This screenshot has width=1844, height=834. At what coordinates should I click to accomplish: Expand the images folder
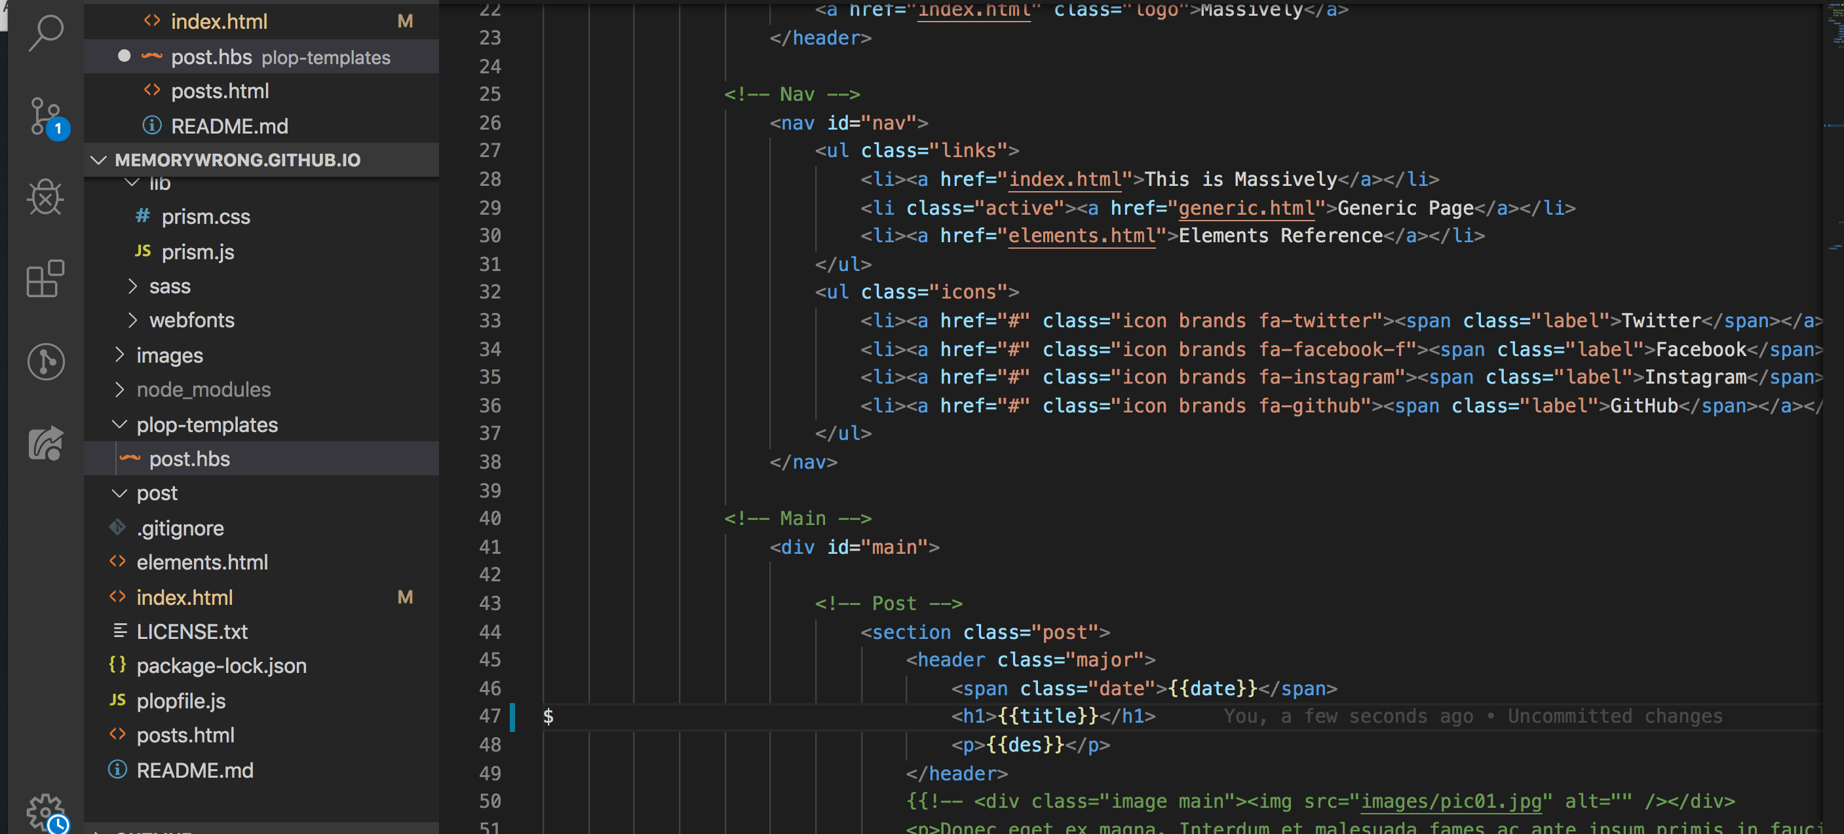tap(261, 355)
